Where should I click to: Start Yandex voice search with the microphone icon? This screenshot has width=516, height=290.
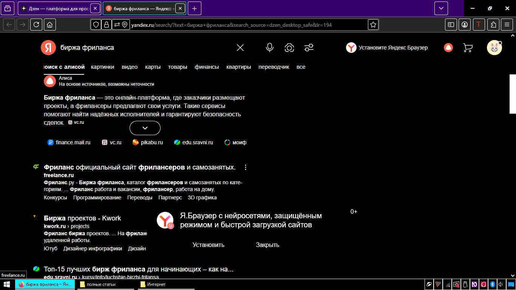tap(269, 48)
